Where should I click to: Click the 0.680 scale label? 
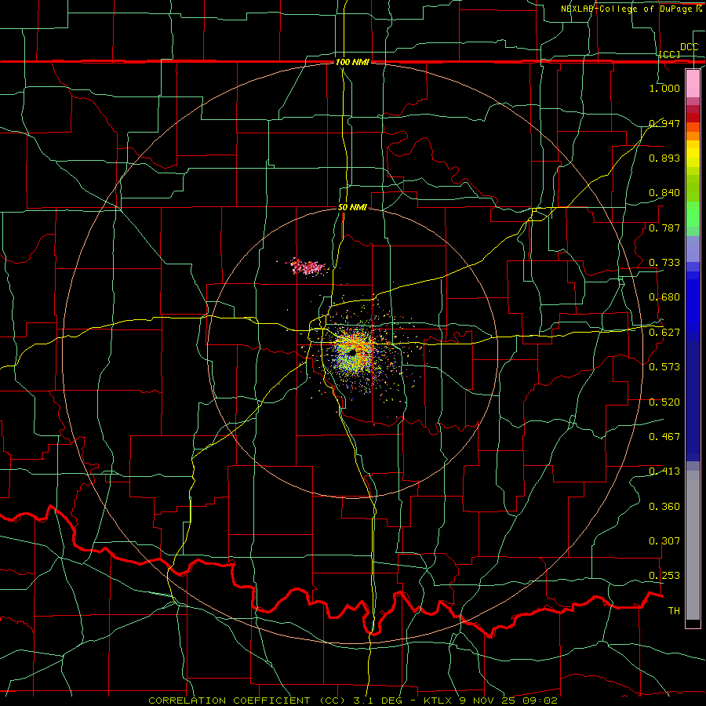click(x=664, y=297)
